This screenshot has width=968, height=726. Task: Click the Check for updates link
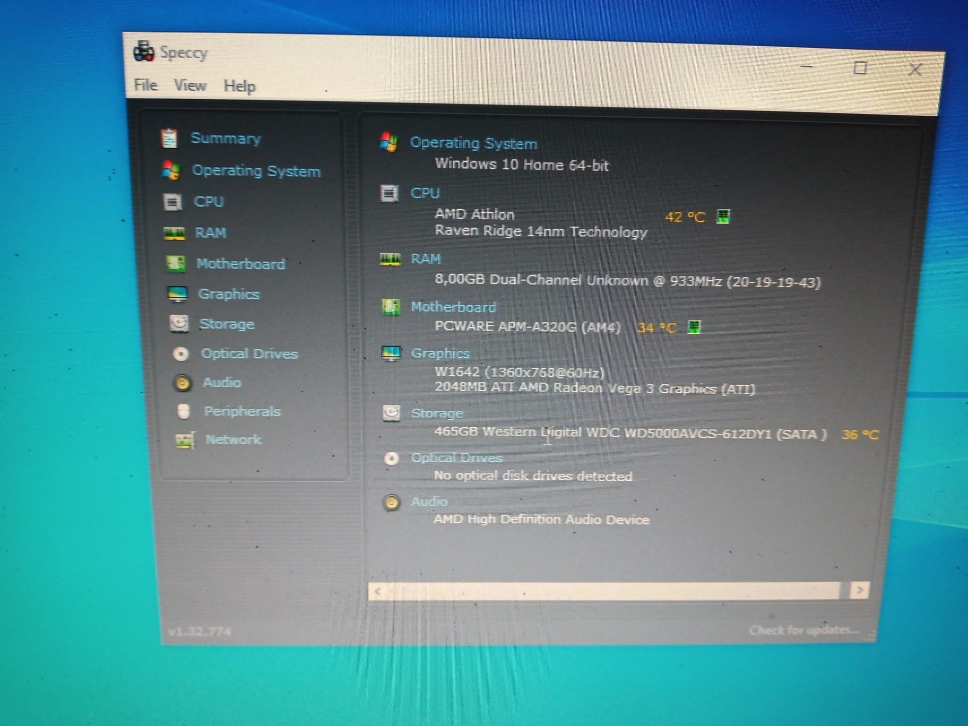tap(804, 630)
